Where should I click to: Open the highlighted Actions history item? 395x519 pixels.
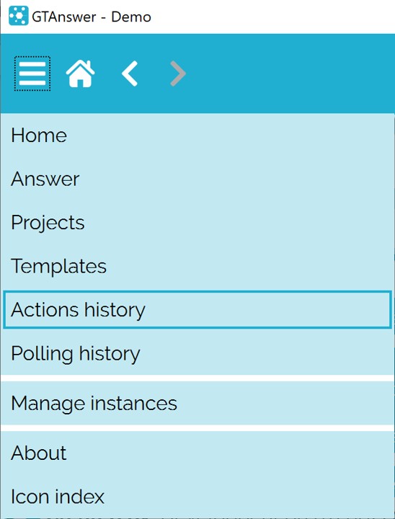pos(197,310)
